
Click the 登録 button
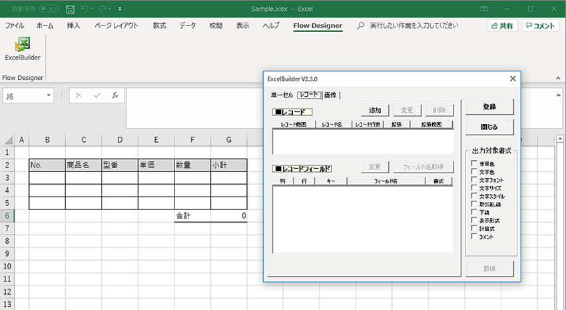(x=489, y=107)
